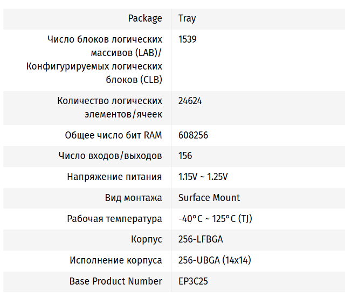Click 'Число входов/выходов' label
Image resolution: width=345 pixels, height=298 pixels.
pos(110,156)
